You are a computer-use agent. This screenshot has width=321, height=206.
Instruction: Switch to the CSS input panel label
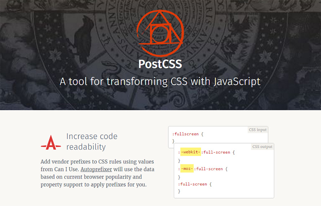tap(258, 130)
